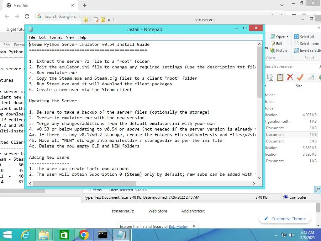The image size is (321, 241).
Task: Select the Document row sized 3 KB
Action: tap(291, 128)
